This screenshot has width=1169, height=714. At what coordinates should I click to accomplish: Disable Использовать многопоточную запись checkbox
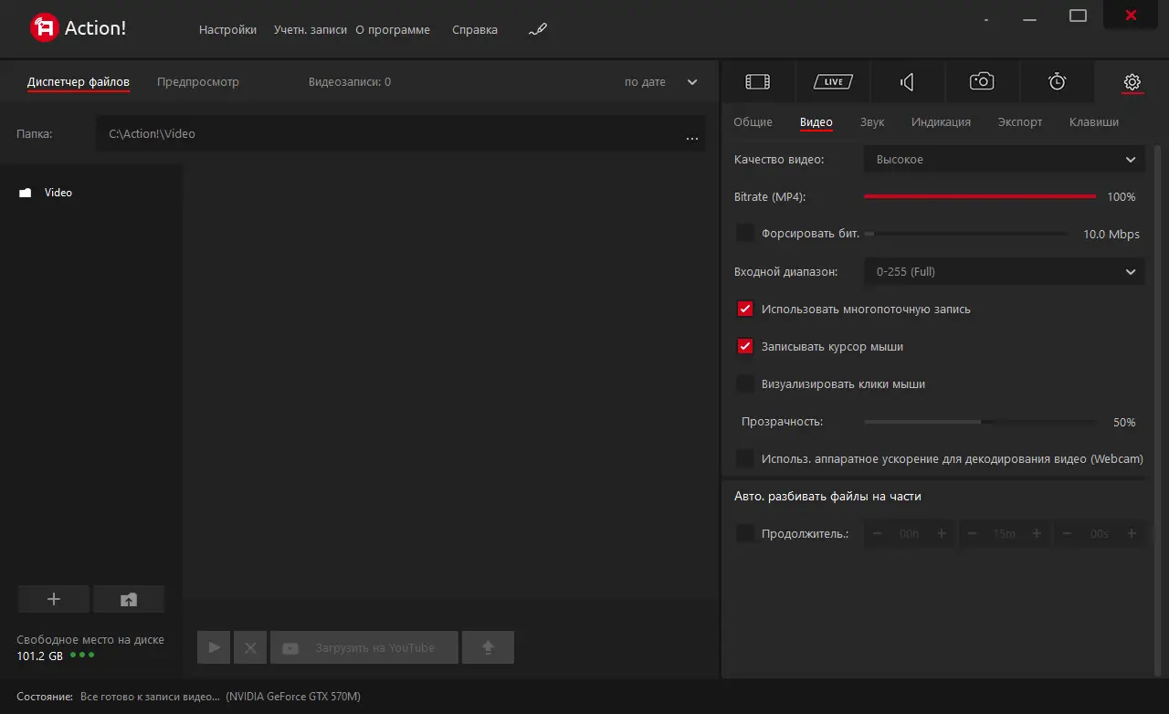pyautogui.click(x=745, y=309)
